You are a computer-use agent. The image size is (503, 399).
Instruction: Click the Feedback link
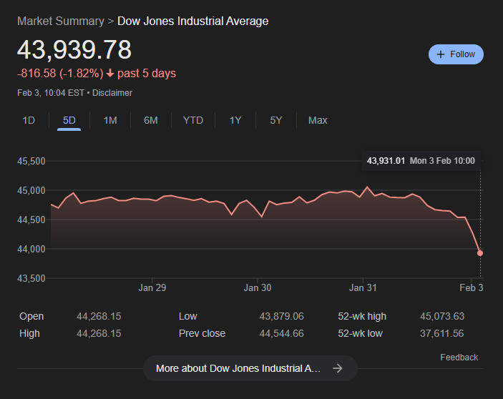pyautogui.click(x=459, y=358)
